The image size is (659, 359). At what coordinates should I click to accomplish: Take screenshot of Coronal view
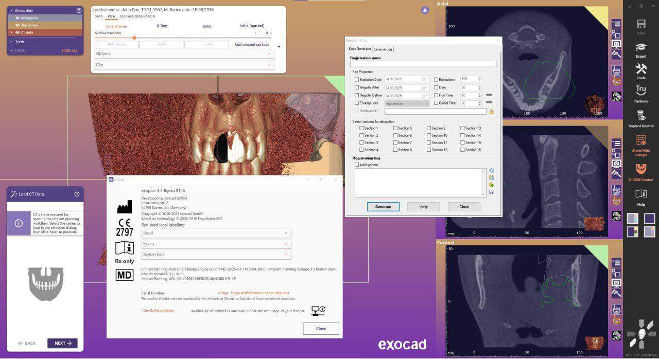tap(616, 283)
